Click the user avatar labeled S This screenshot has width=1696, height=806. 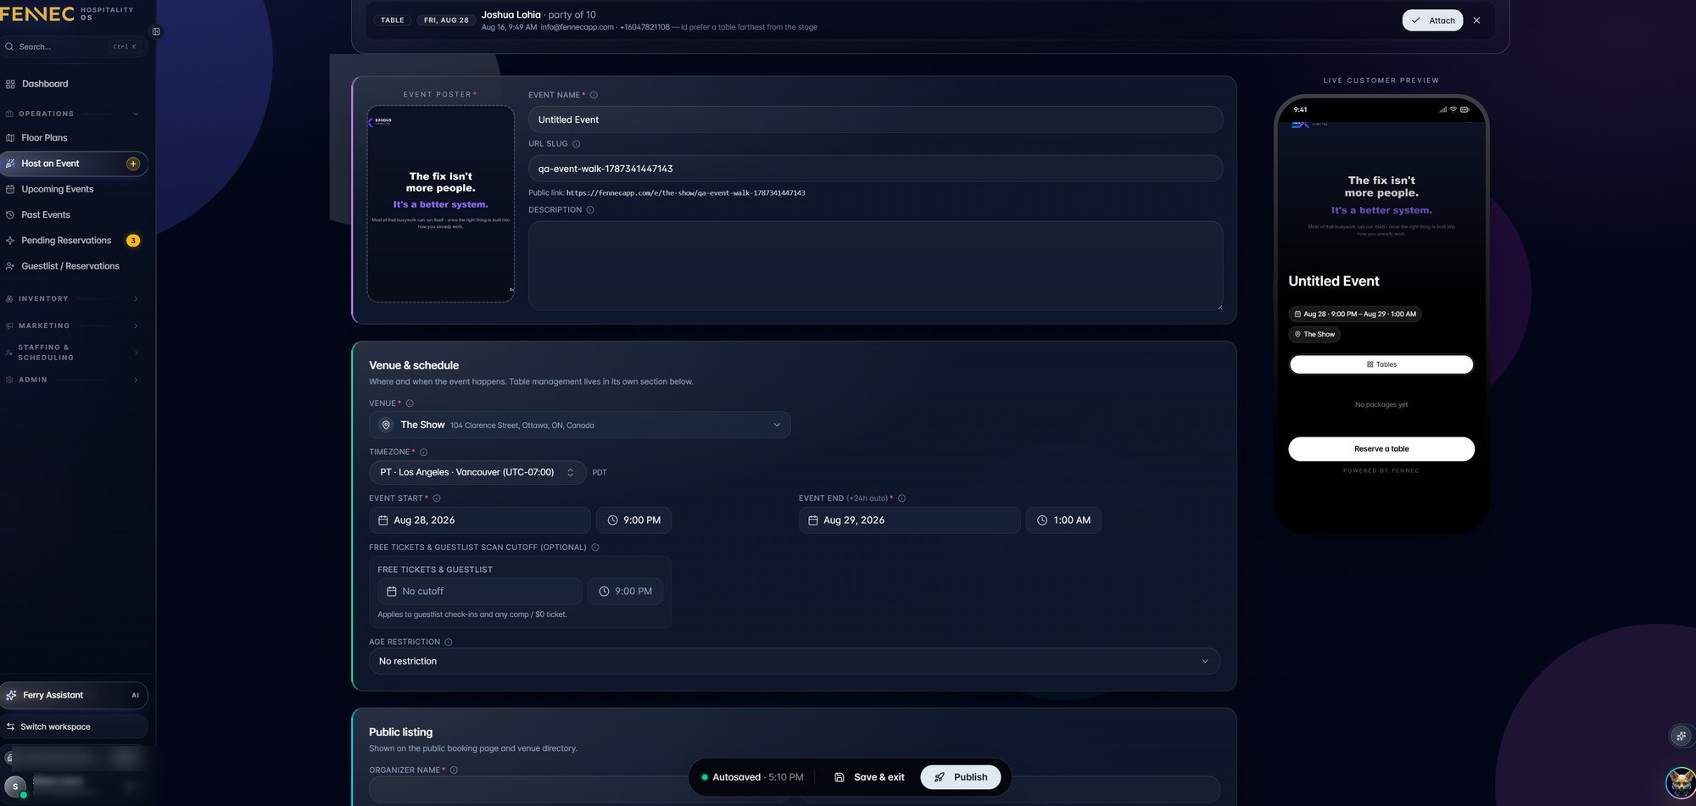pyautogui.click(x=15, y=787)
